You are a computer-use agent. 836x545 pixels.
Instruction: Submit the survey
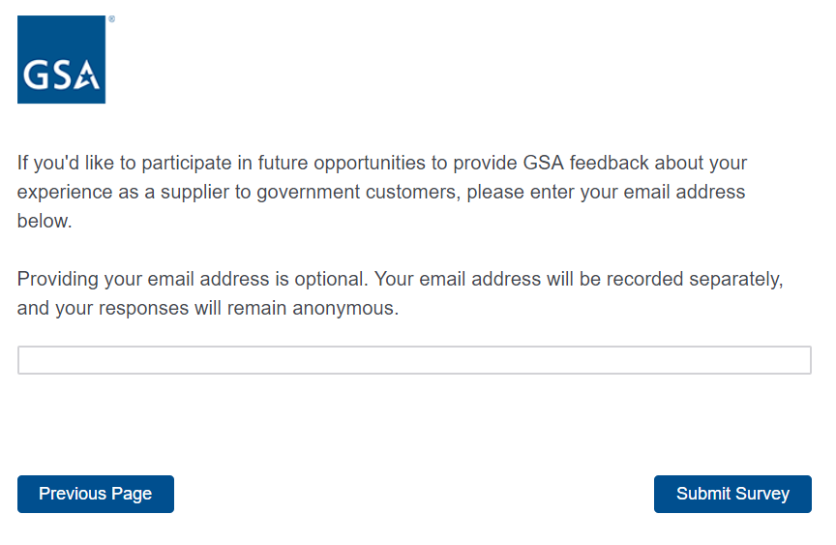tap(732, 494)
